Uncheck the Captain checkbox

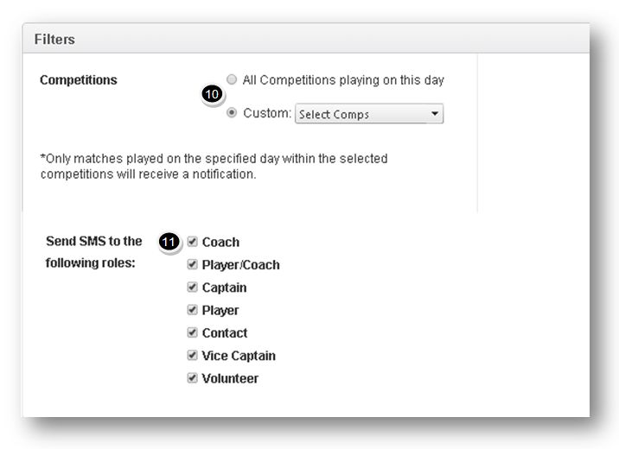(x=192, y=287)
